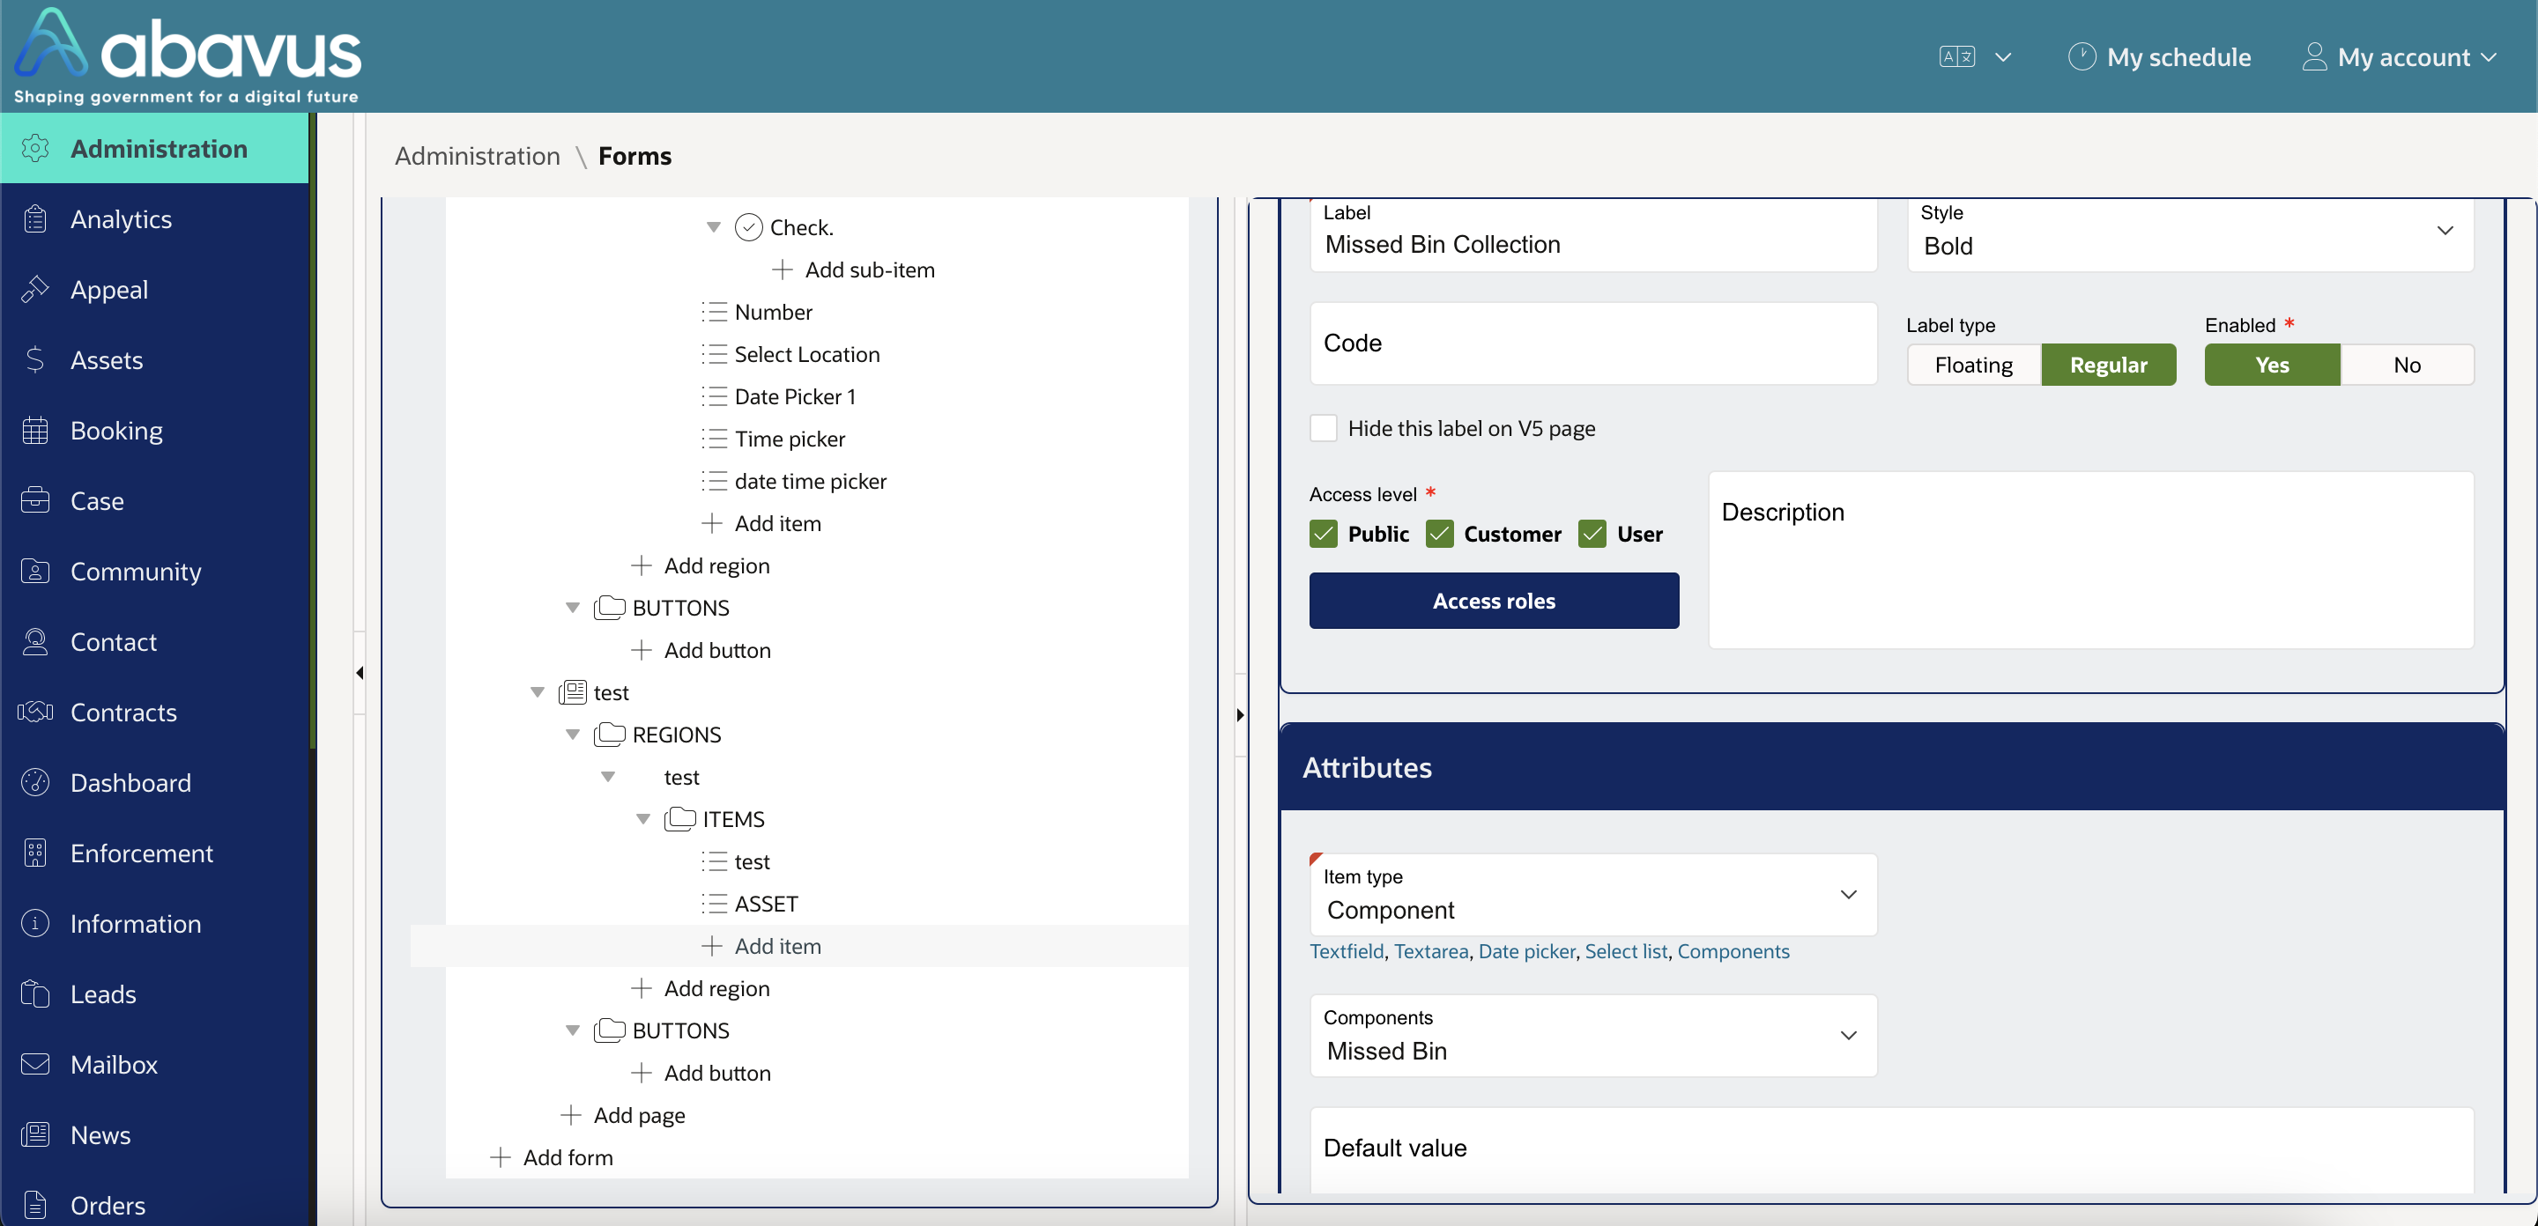Select the ASSET tree item

click(766, 903)
